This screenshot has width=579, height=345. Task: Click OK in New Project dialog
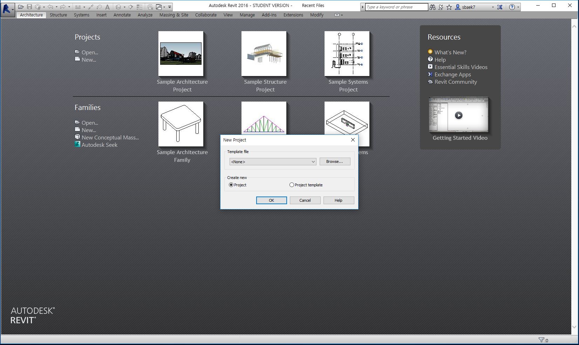pyautogui.click(x=271, y=200)
